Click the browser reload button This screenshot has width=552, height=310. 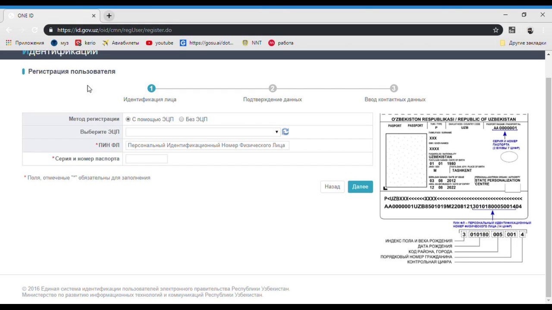34,30
